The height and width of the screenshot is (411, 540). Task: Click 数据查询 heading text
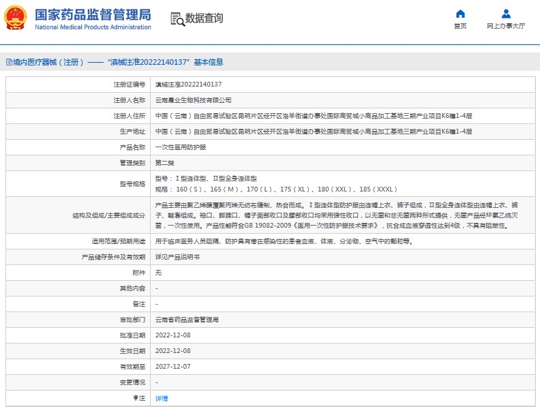click(x=204, y=18)
